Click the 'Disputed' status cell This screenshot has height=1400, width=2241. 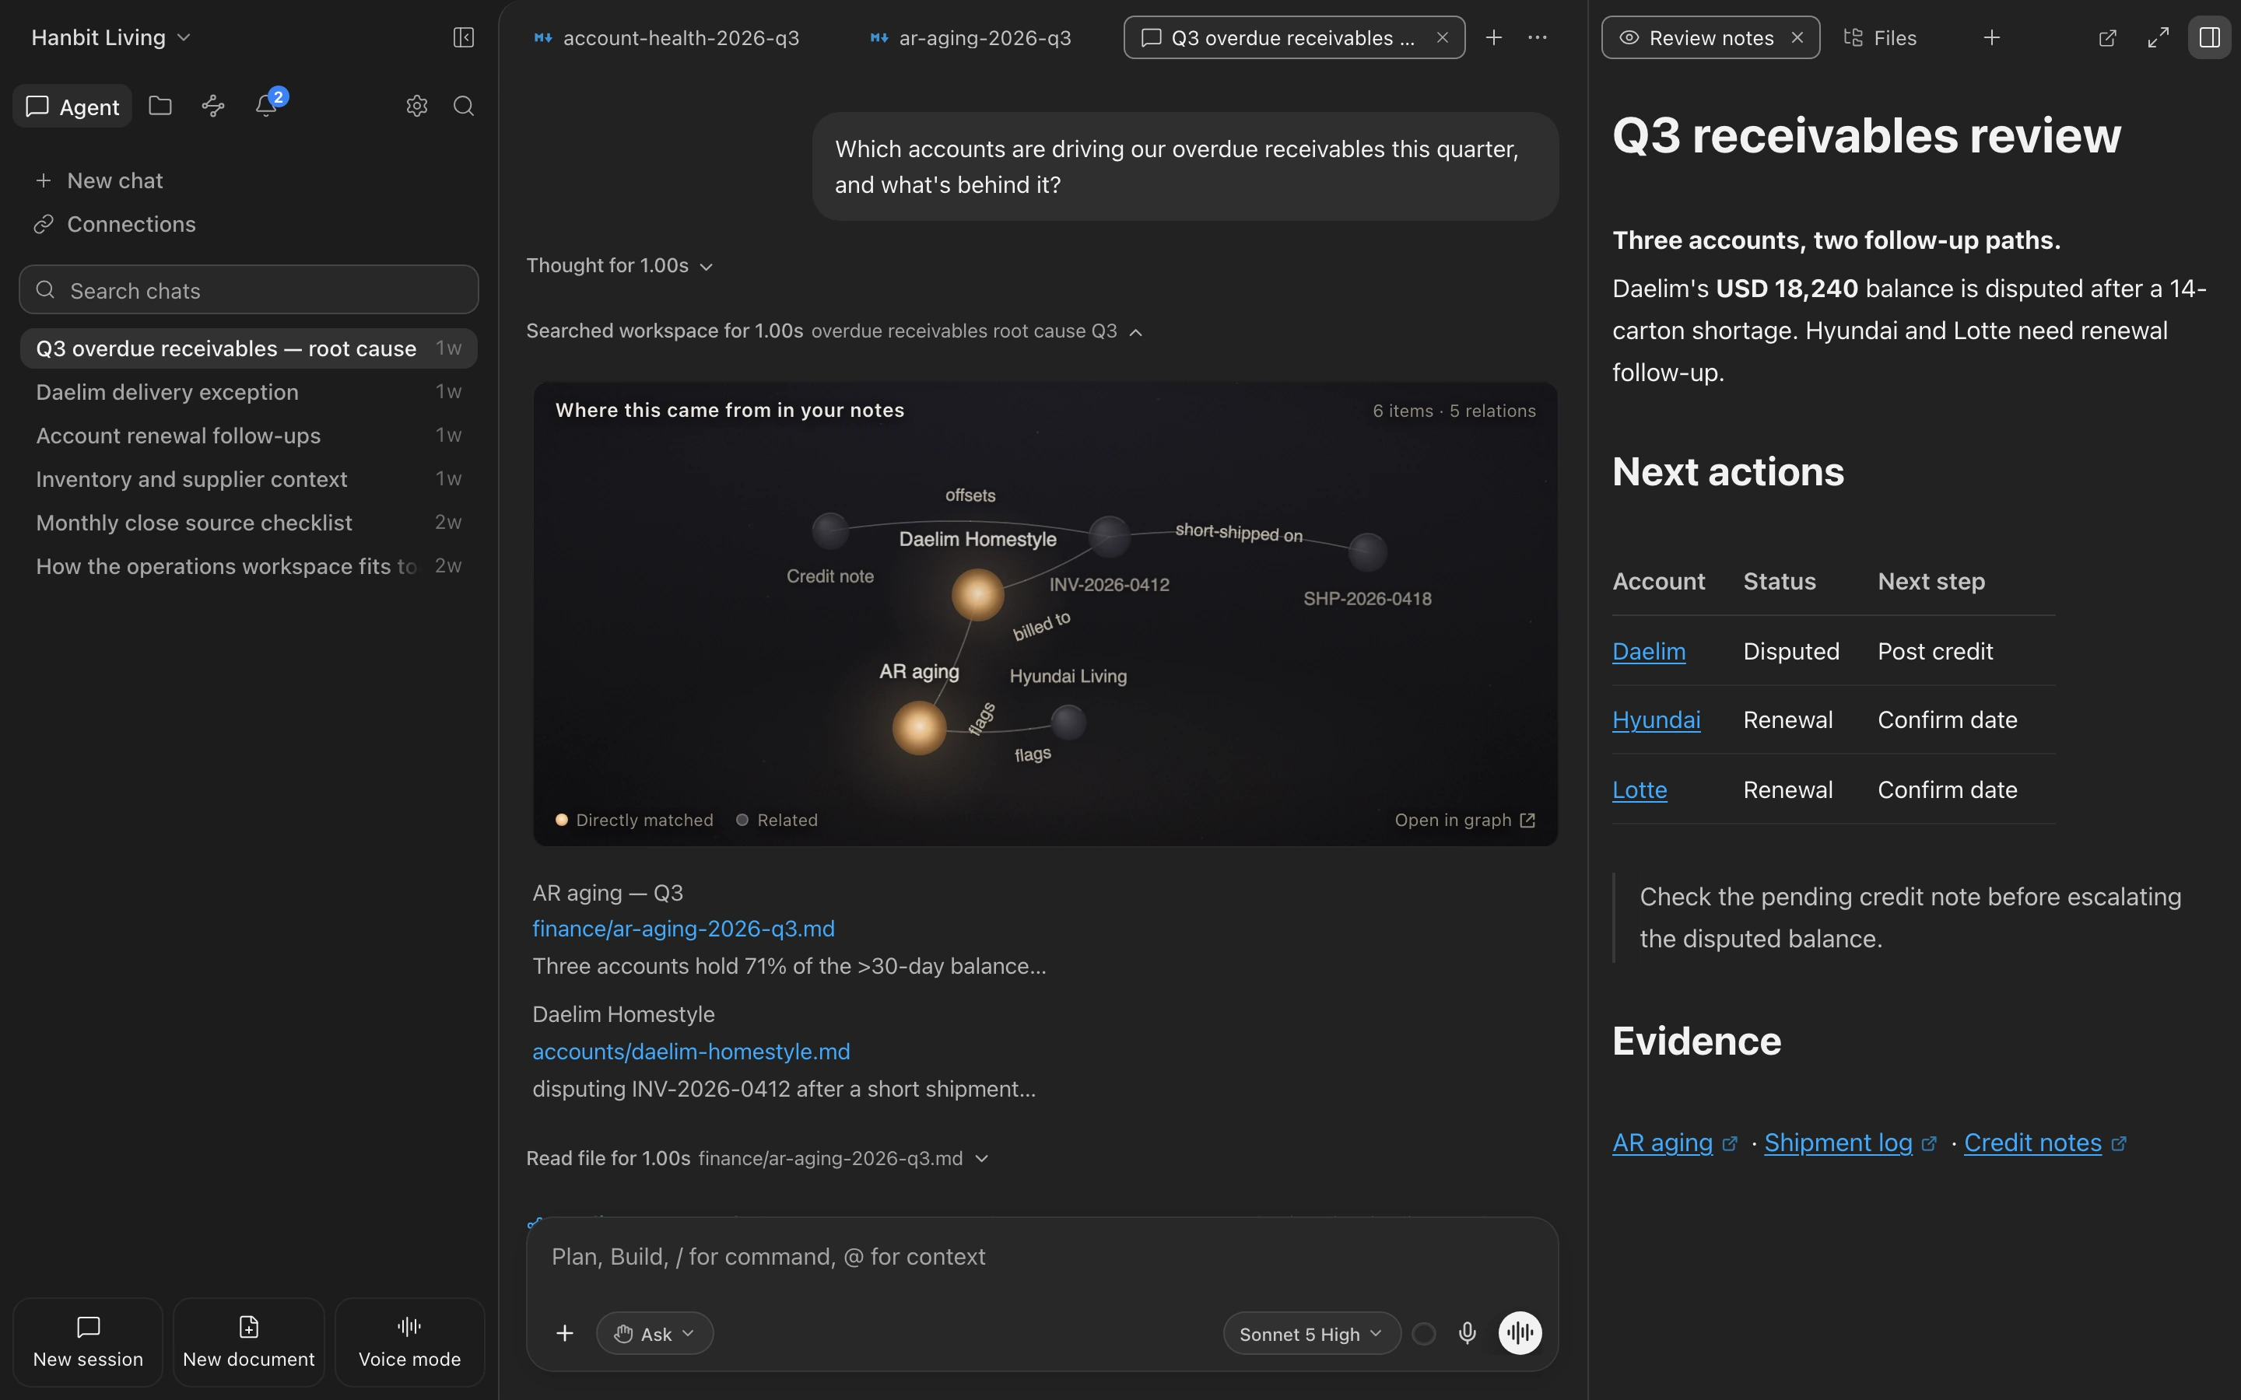(1791, 652)
